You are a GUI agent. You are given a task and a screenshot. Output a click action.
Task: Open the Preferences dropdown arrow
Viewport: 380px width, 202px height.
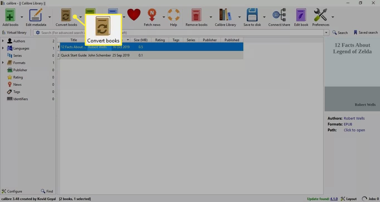point(333,17)
